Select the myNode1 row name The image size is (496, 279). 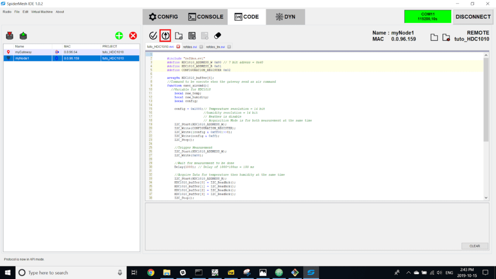(x=22, y=58)
